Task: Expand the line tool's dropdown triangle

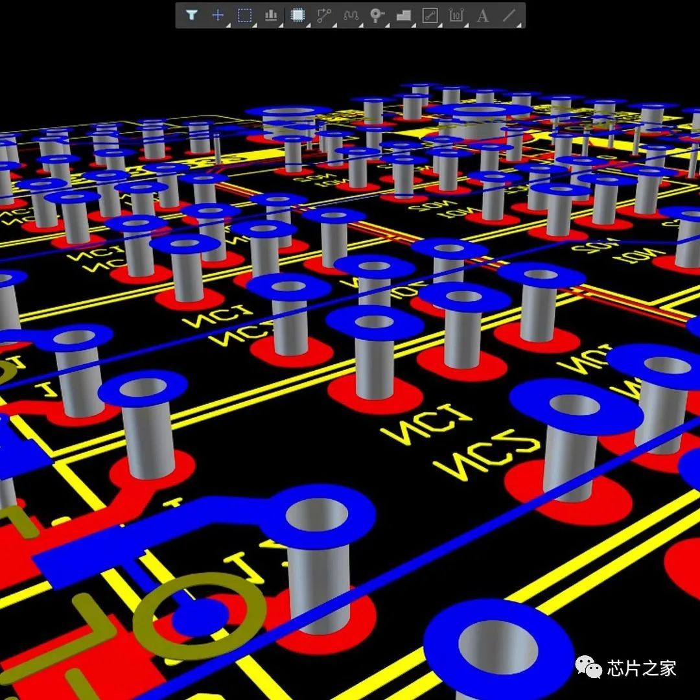Action: pos(519,25)
